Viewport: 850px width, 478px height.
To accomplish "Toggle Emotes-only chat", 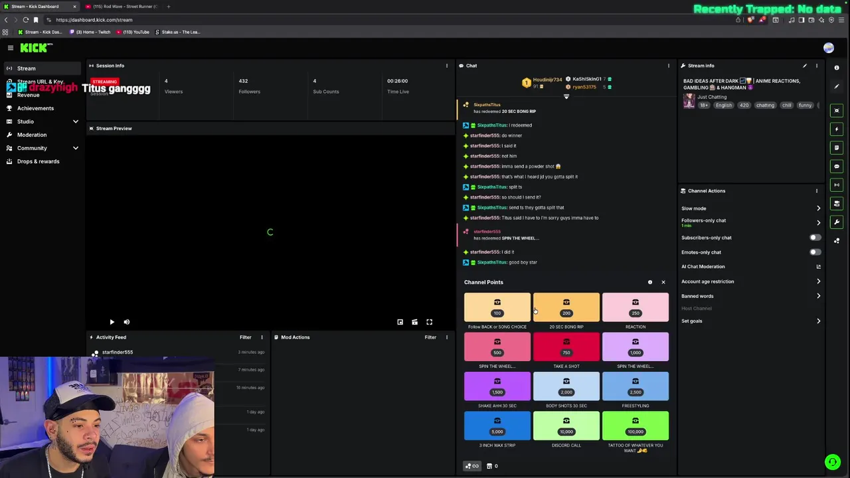I will pyautogui.click(x=815, y=252).
